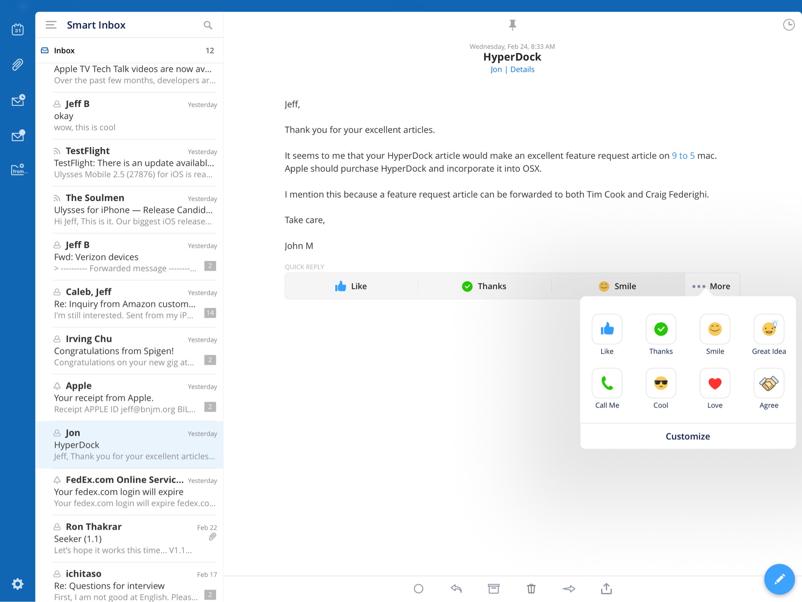Open the calendar icon in sidebar

[x=18, y=29]
